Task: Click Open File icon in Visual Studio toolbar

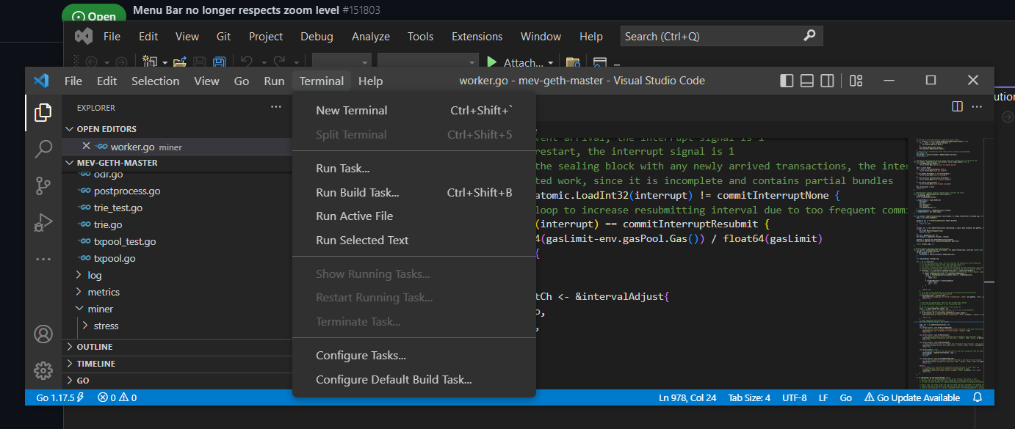Action: (180, 63)
